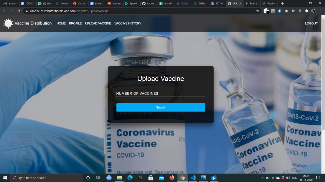Open Microsoft Store from the taskbar
Screen dimensions: 325x182
151,178
